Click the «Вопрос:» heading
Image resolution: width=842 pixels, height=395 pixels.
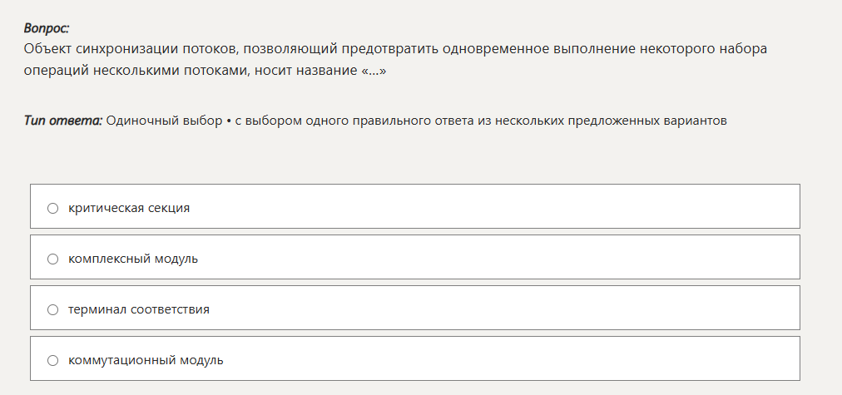coord(47,28)
